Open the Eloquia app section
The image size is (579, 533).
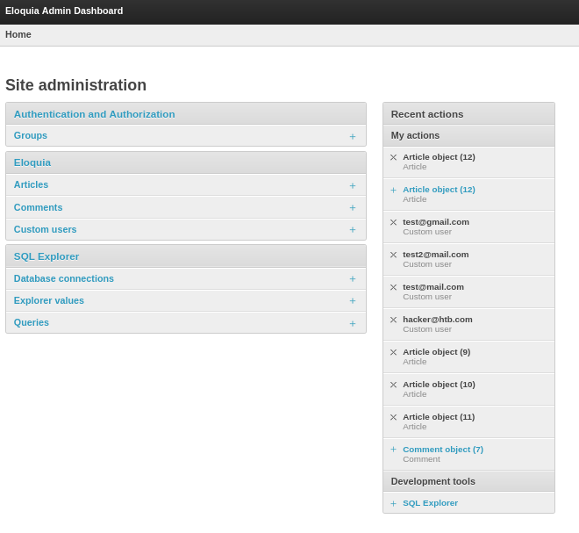coord(32,162)
